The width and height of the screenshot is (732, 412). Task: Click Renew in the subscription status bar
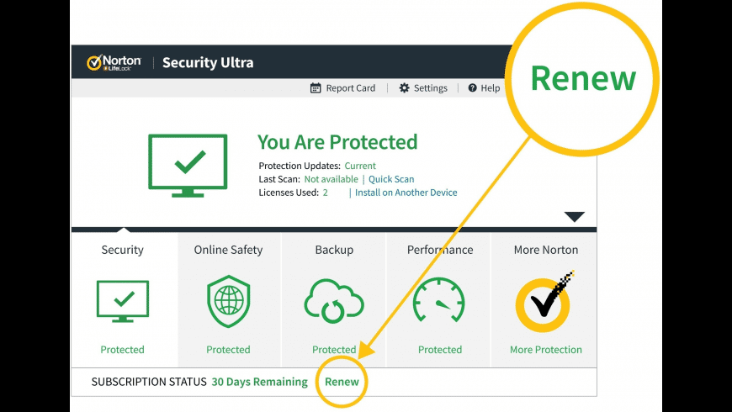tap(342, 382)
